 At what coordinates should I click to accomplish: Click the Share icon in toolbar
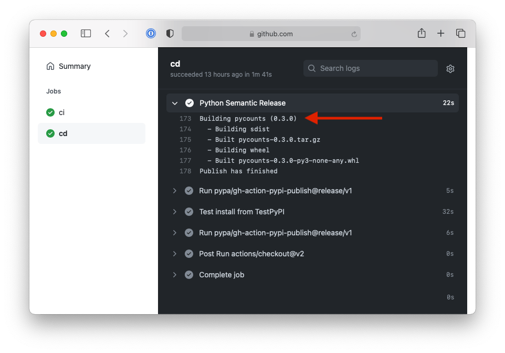pos(421,34)
